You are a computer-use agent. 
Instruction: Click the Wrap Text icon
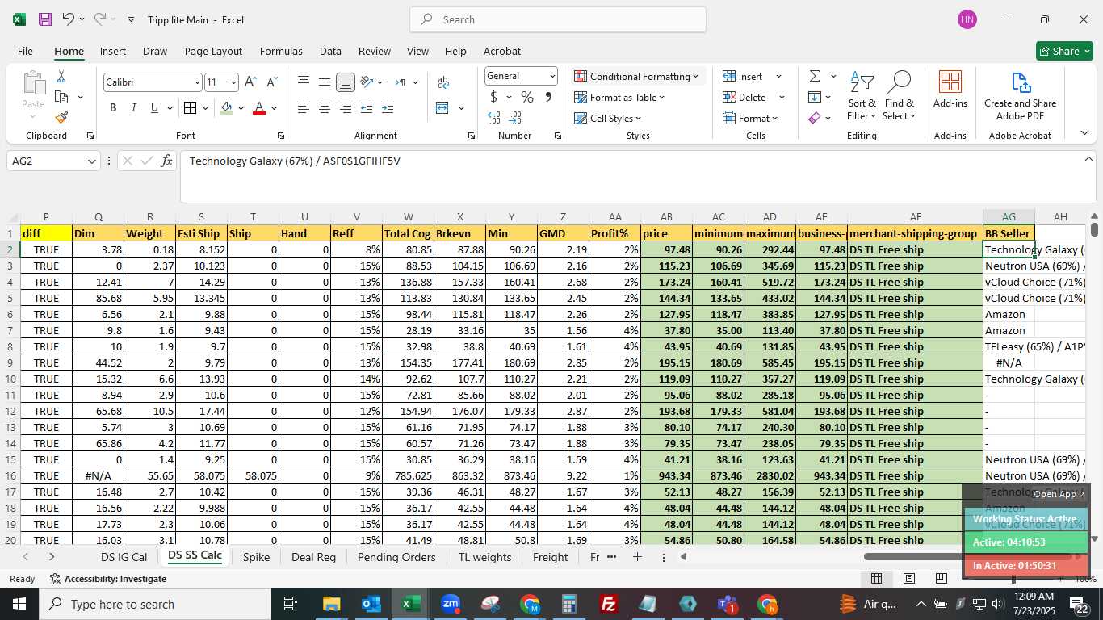pyautogui.click(x=442, y=82)
